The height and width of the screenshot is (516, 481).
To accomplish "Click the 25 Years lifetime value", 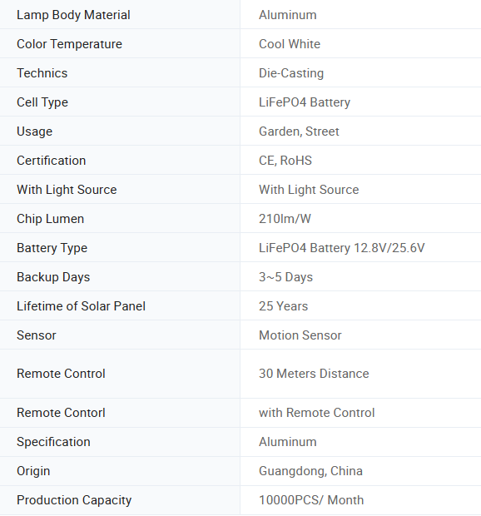I will pos(283,306).
